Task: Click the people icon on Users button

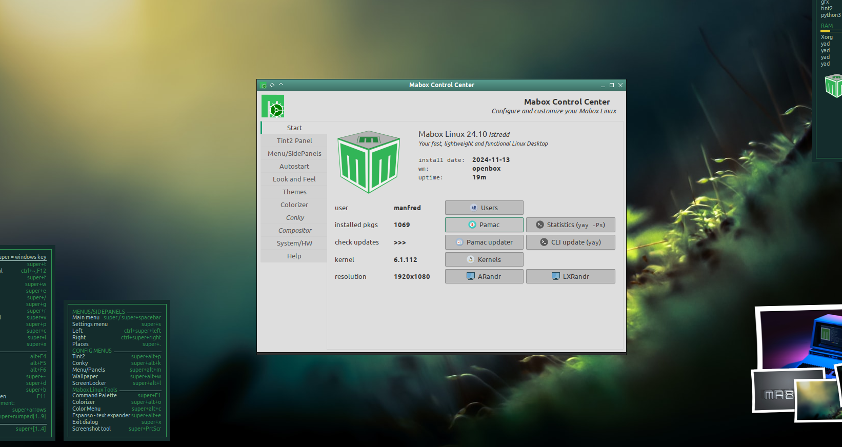Action: pyautogui.click(x=474, y=208)
